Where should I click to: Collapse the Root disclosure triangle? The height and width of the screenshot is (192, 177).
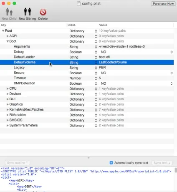[3, 31]
